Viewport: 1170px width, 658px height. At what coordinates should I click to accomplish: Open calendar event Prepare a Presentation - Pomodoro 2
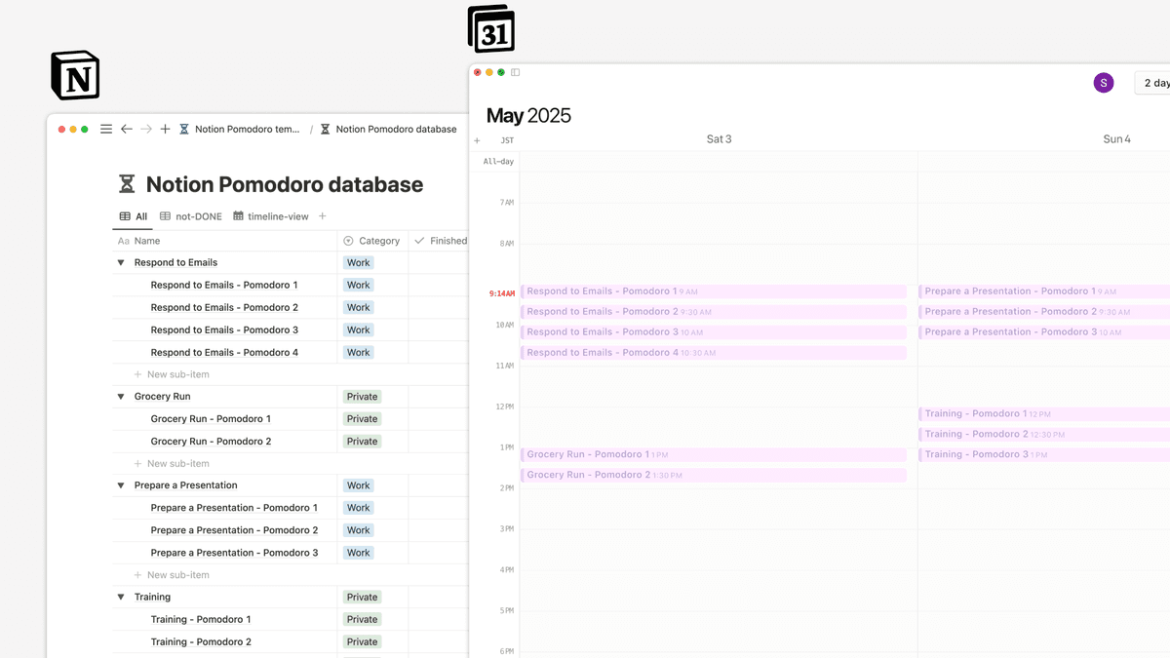(1044, 312)
